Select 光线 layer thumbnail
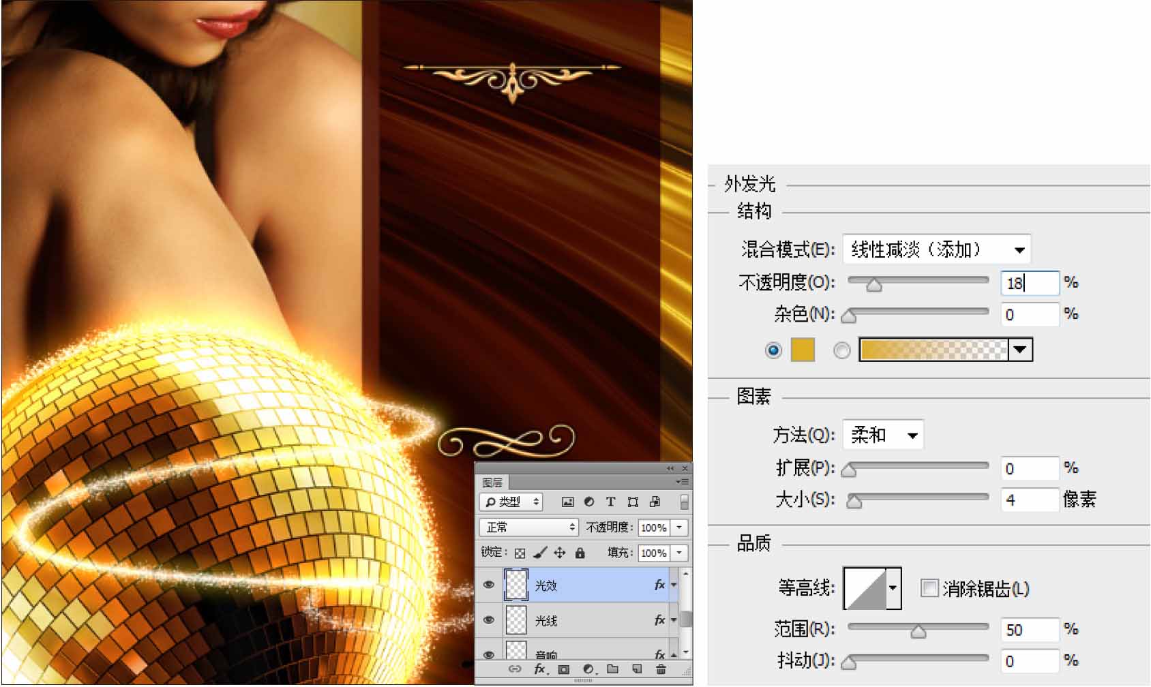 (x=516, y=620)
